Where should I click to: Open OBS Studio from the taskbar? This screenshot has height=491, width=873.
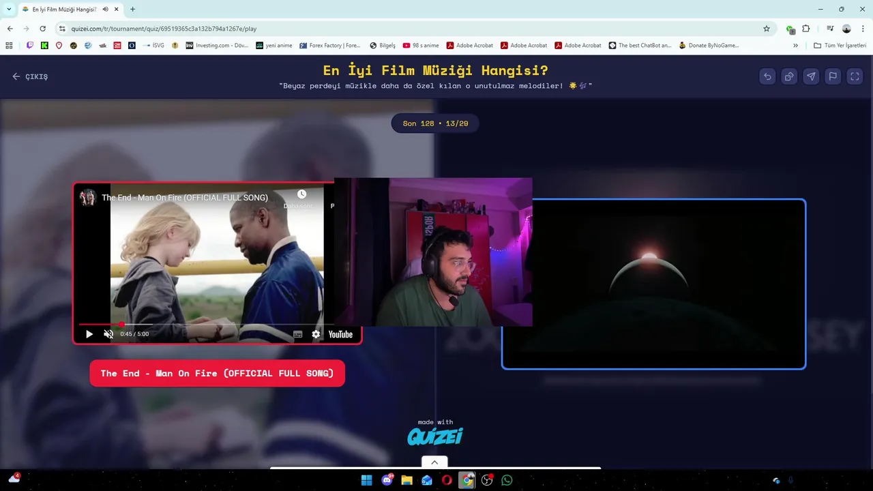[x=487, y=480]
